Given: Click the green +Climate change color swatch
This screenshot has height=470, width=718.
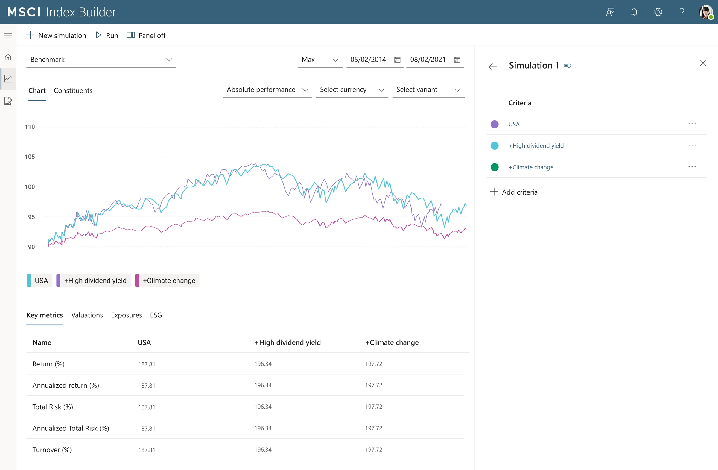Looking at the screenshot, I should click(495, 167).
